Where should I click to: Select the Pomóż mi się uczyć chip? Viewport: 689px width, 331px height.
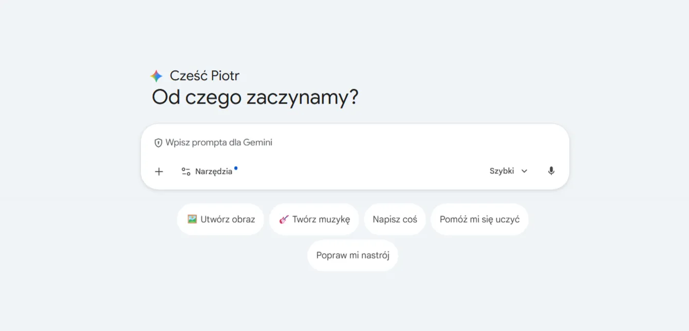479,219
